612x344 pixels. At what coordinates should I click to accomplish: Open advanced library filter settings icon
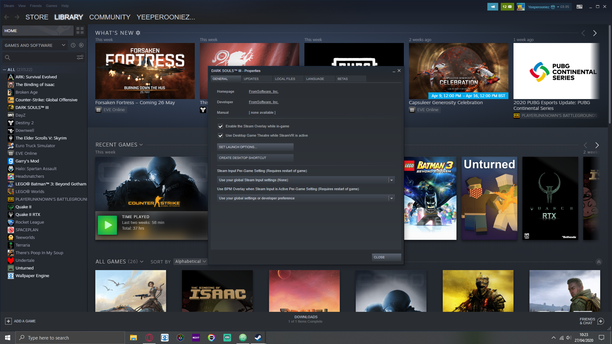[80, 57]
